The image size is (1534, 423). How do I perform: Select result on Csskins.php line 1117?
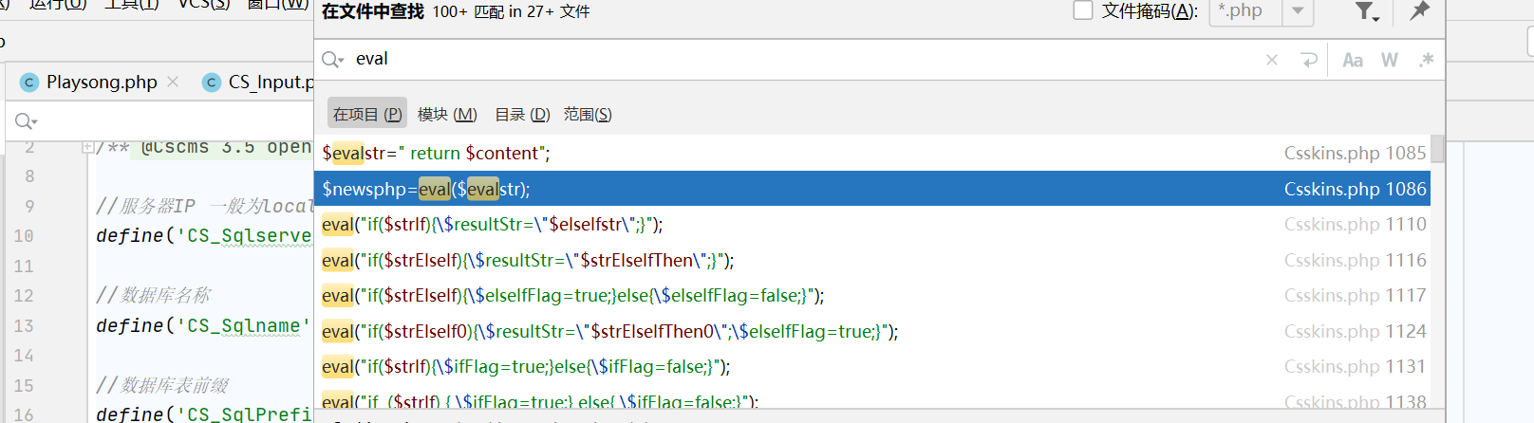tap(871, 295)
